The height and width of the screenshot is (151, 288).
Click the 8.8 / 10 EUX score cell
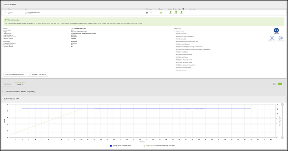pos(148,13)
